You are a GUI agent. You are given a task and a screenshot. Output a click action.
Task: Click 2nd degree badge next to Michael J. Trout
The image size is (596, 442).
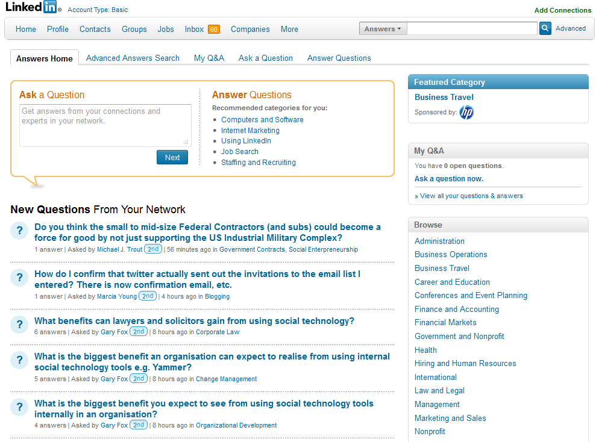(153, 249)
